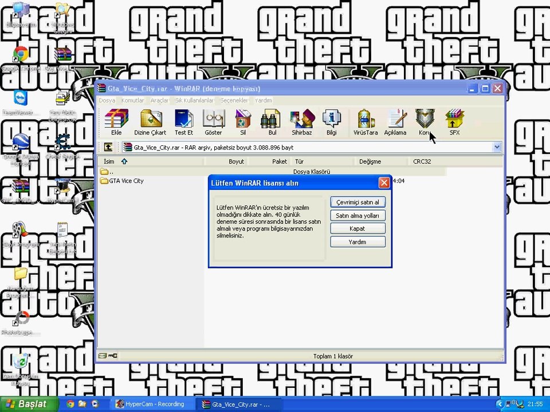Close the Lütfen WinRAR lisansı alın dialog
Image resolution: width=550 pixels, height=412 pixels.
pyautogui.click(x=384, y=183)
